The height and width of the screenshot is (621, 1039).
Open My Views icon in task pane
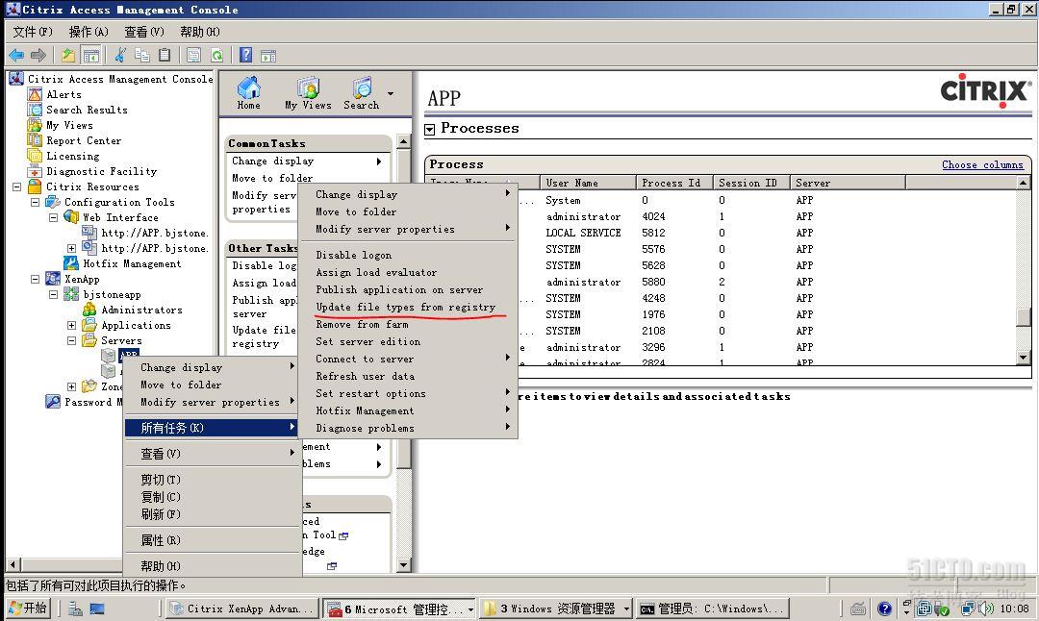coord(308,92)
